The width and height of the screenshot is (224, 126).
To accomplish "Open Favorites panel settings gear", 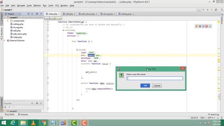I will pos(37,103).
